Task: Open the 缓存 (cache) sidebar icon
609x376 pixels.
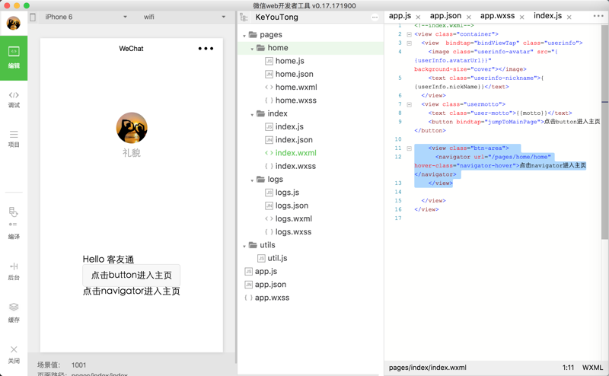Action: click(14, 313)
